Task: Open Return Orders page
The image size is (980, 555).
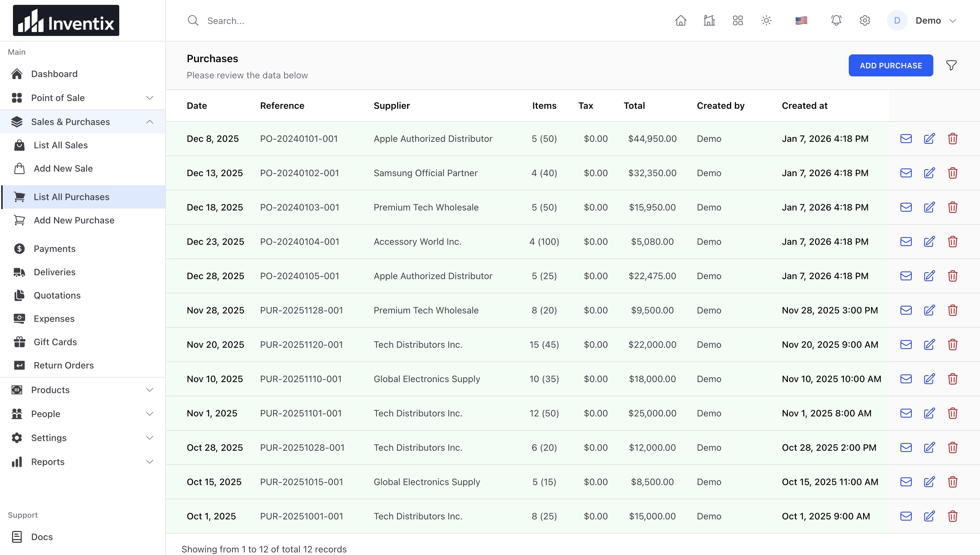Action: (82, 365)
